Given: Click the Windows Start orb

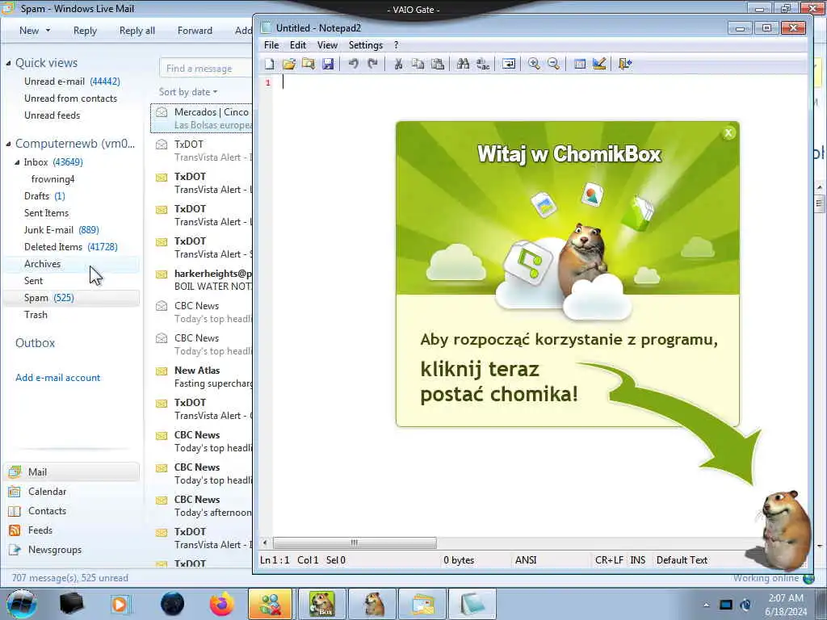Looking at the screenshot, I should tap(21, 604).
